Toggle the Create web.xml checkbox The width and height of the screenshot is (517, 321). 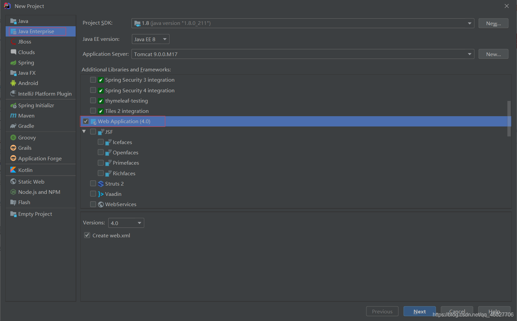[x=87, y=235]
